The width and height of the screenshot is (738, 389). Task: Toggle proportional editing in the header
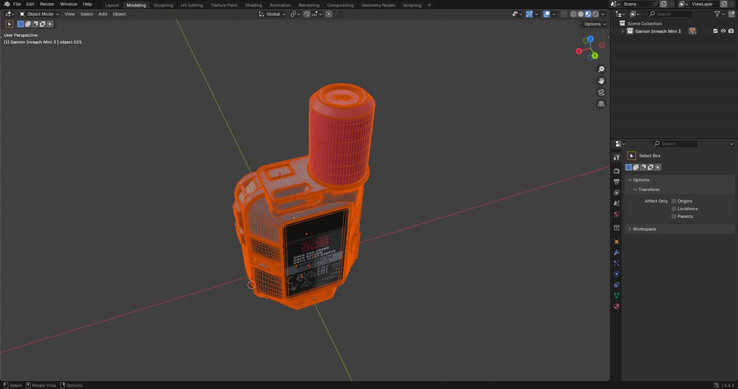329,14
